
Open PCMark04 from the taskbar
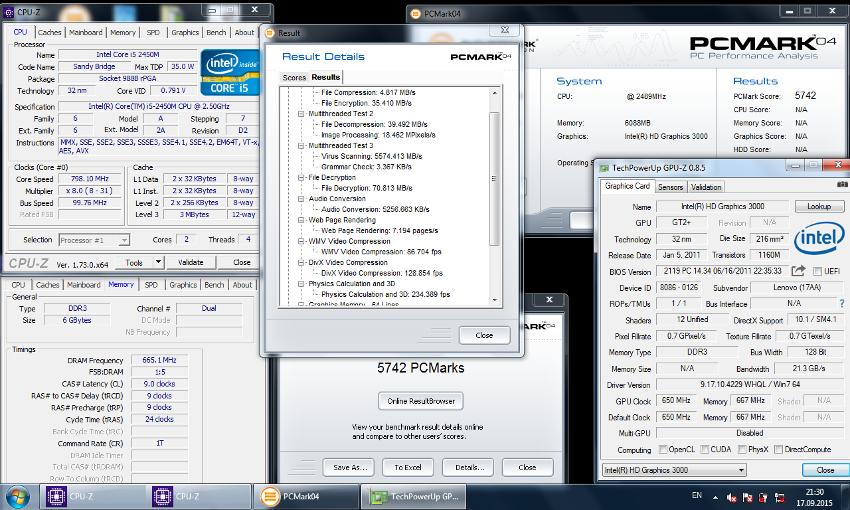click(305, 496)
